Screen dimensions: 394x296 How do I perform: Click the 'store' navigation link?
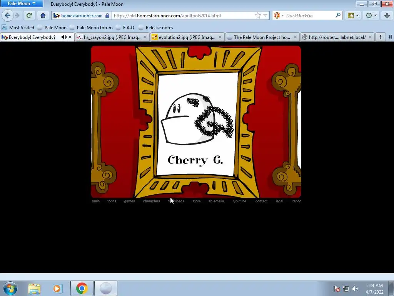(196, 201)
